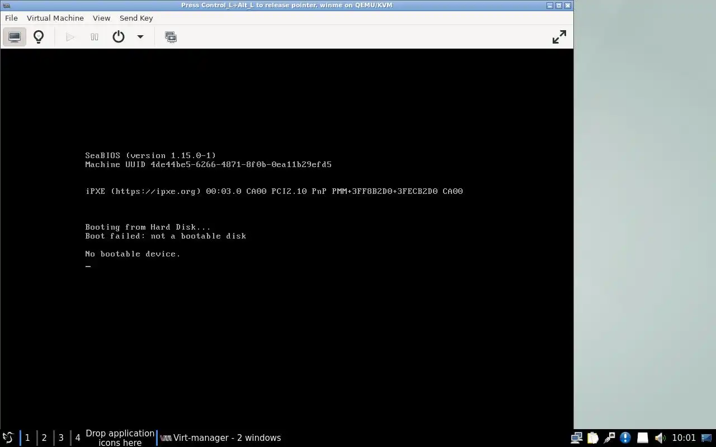Switch to fullscreen view
The width and height of the screenshot is (716, 447).
tap(559, 37)
